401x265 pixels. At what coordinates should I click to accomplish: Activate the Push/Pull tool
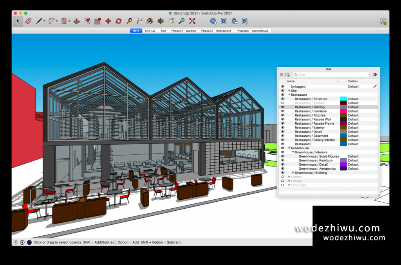(x=76, y=21)
